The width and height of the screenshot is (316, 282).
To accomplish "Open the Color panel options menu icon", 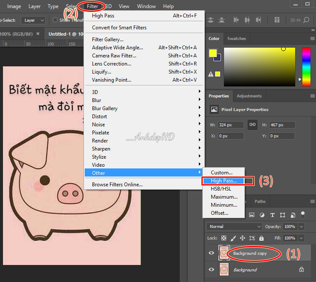I will click(x=312, y=38).
